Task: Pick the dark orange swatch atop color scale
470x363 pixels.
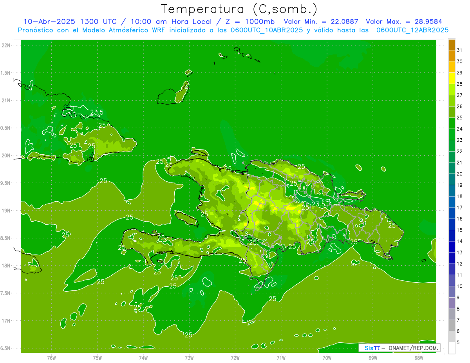Action: click(x=452, y=45)
